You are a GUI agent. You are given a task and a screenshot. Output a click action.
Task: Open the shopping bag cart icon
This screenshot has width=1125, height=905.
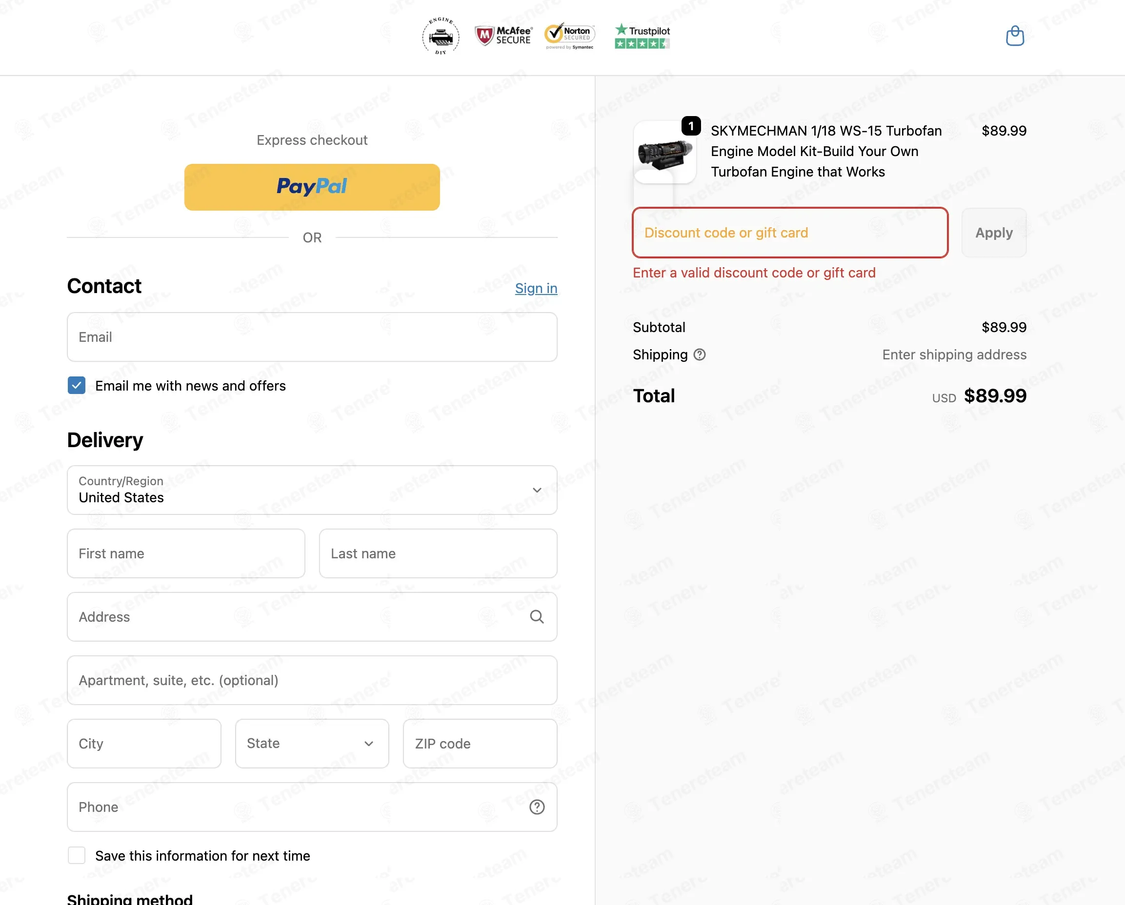point(1014,36)
